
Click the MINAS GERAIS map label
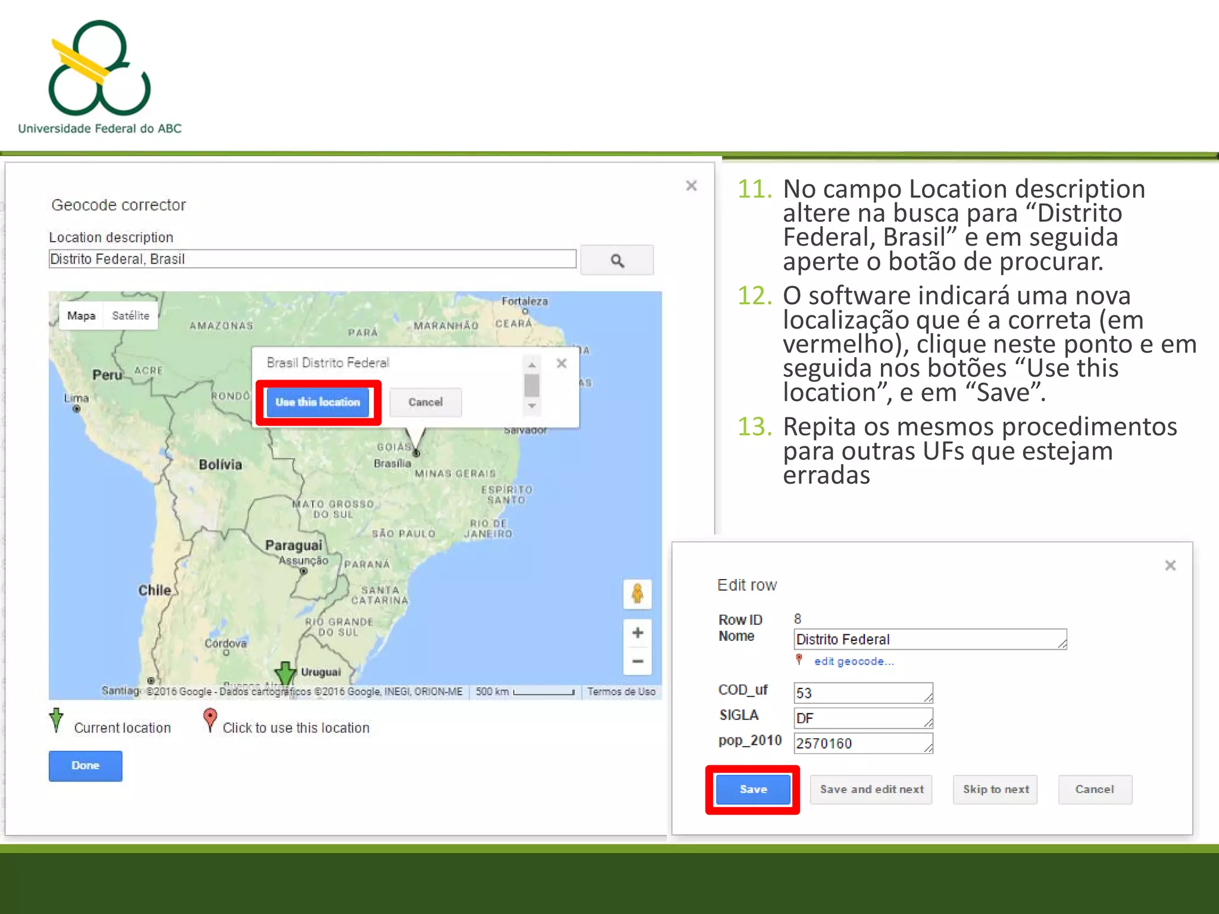455,474
